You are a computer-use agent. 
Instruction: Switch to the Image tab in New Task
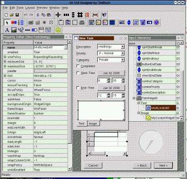[93, 124]
